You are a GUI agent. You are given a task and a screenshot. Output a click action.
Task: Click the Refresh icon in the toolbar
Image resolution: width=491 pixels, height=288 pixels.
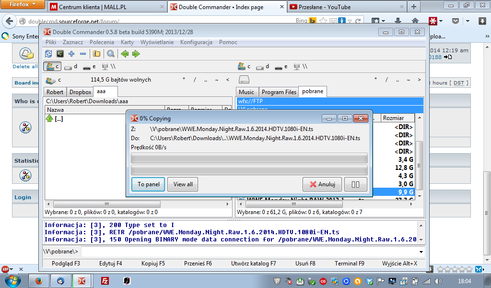[48, 54]
